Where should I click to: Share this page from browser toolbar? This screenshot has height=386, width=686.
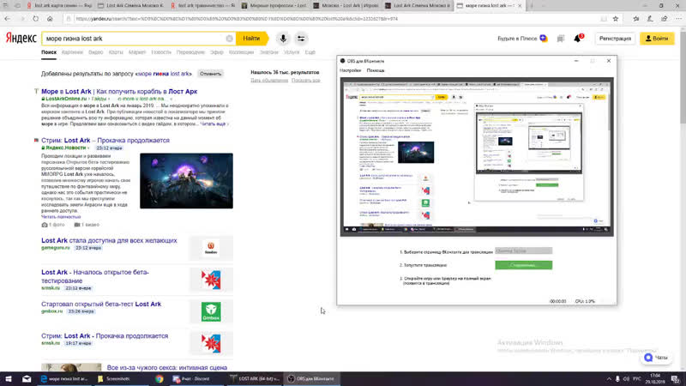pyautogui.click(x=664, y=19)
